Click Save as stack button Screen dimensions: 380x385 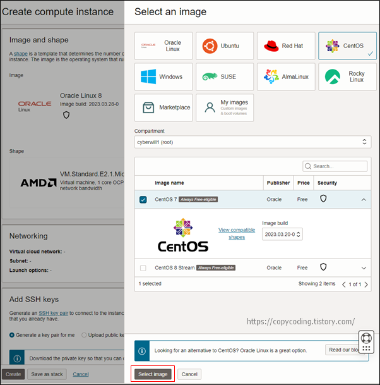(x=47, y=374)
